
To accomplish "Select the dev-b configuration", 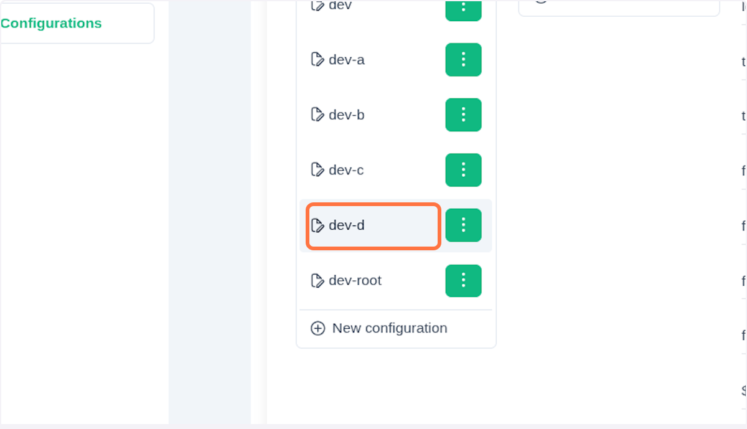I will coord(347,115).
